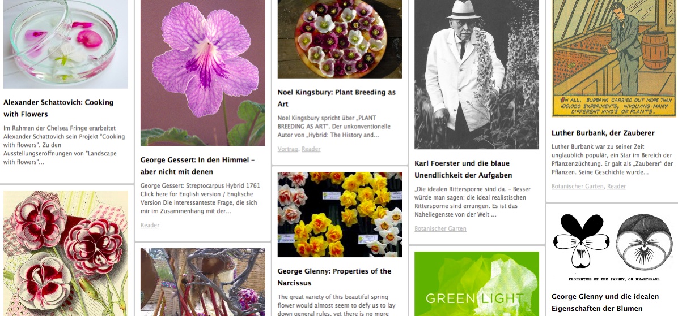Open Karl Foerster und die blaue Unendlichkeit
678x316 pixels.
click(463, 169)
